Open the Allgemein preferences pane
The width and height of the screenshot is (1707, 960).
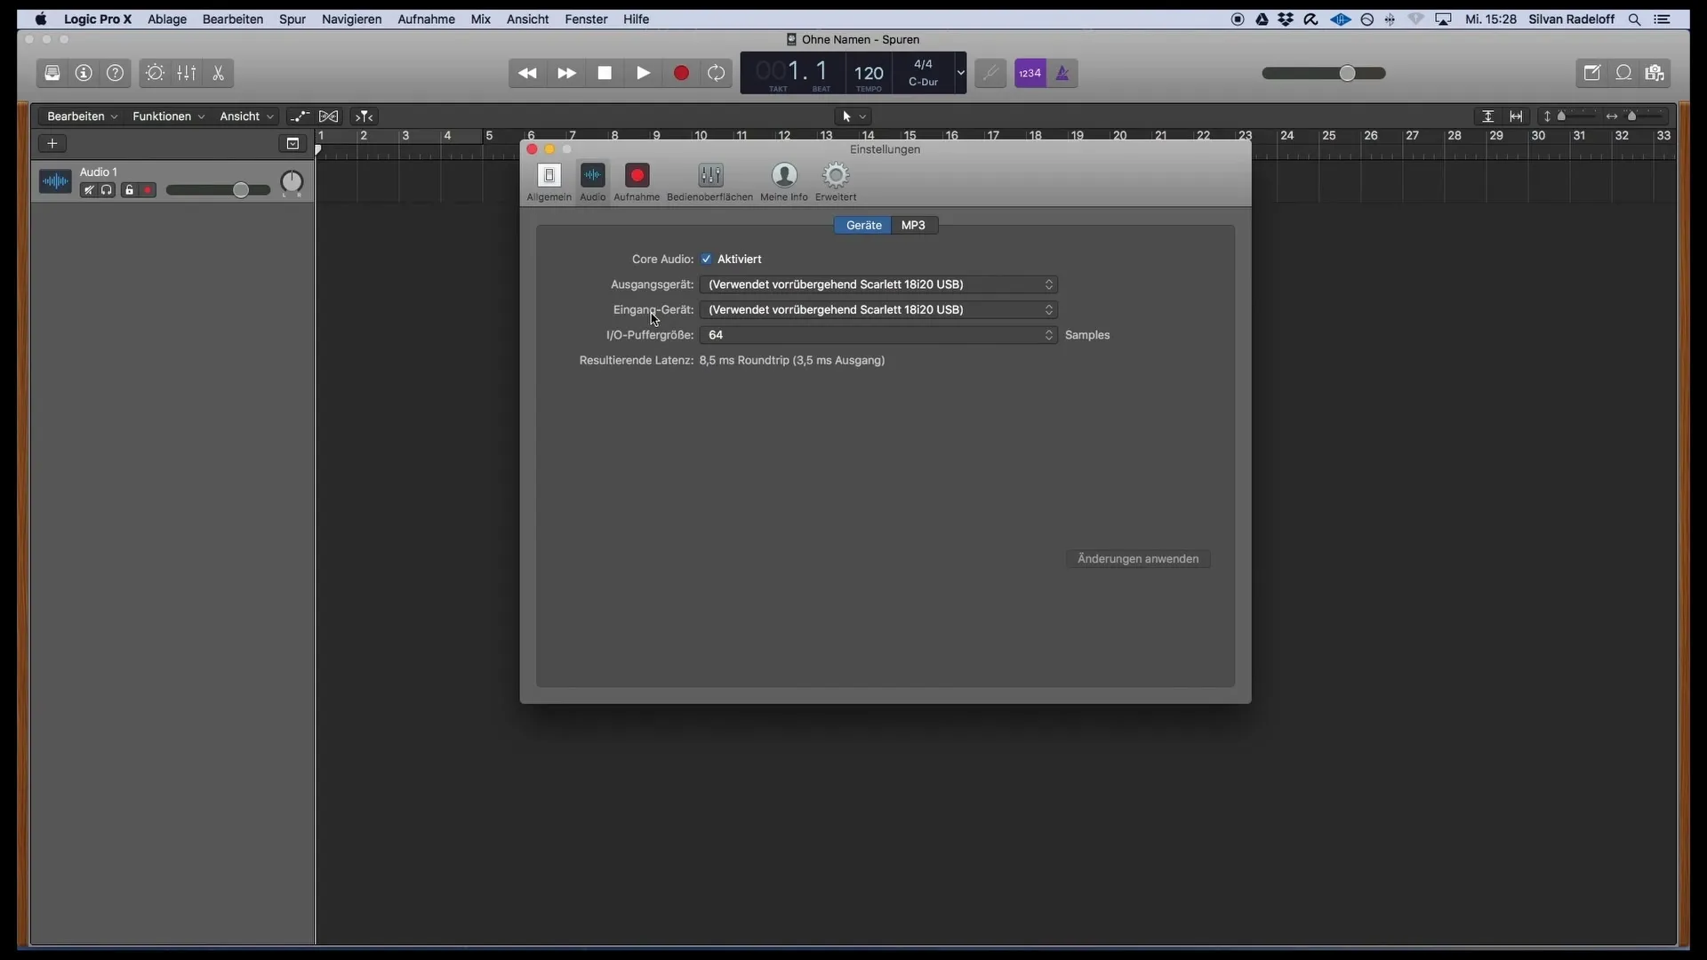[549, 182]
